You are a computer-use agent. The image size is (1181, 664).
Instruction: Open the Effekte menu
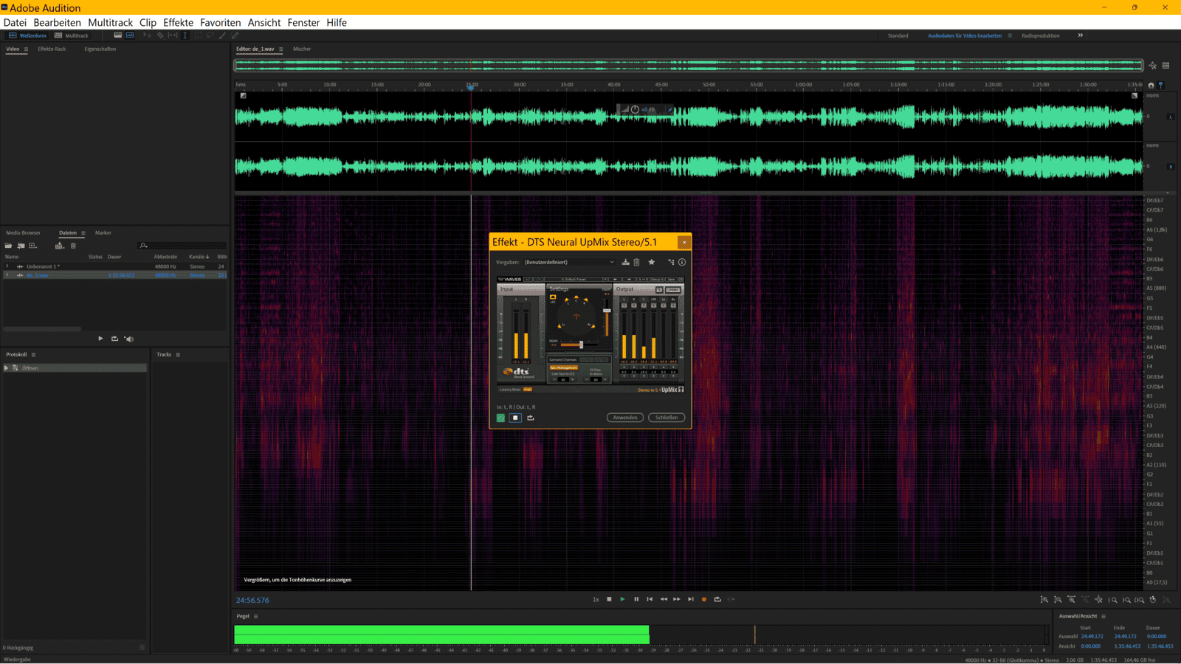(x=178, y=23)
